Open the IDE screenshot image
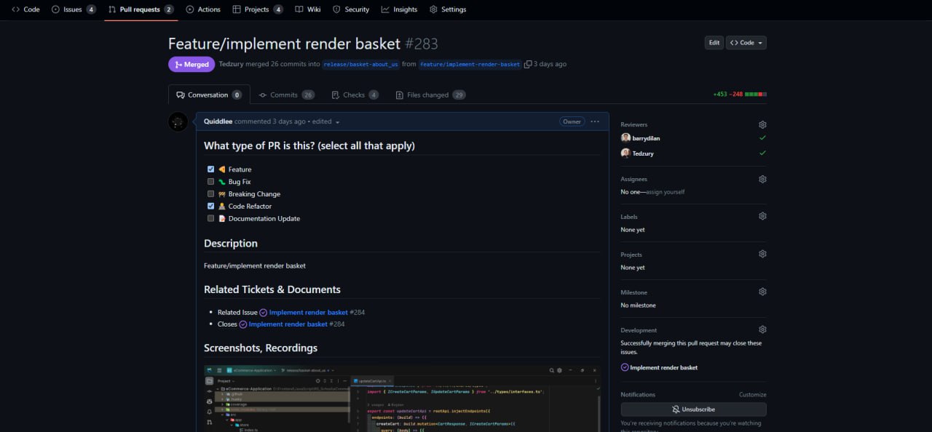This screenshot has width=932, height=432. point(401,399)
